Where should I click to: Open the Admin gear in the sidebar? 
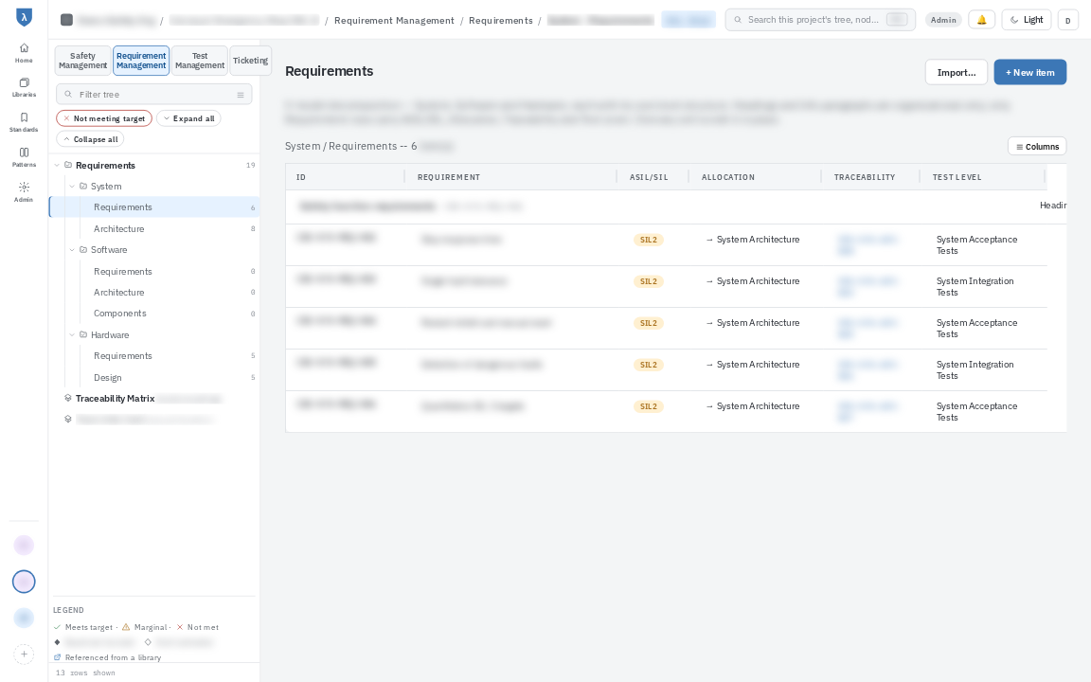click(x=24, y=192)
